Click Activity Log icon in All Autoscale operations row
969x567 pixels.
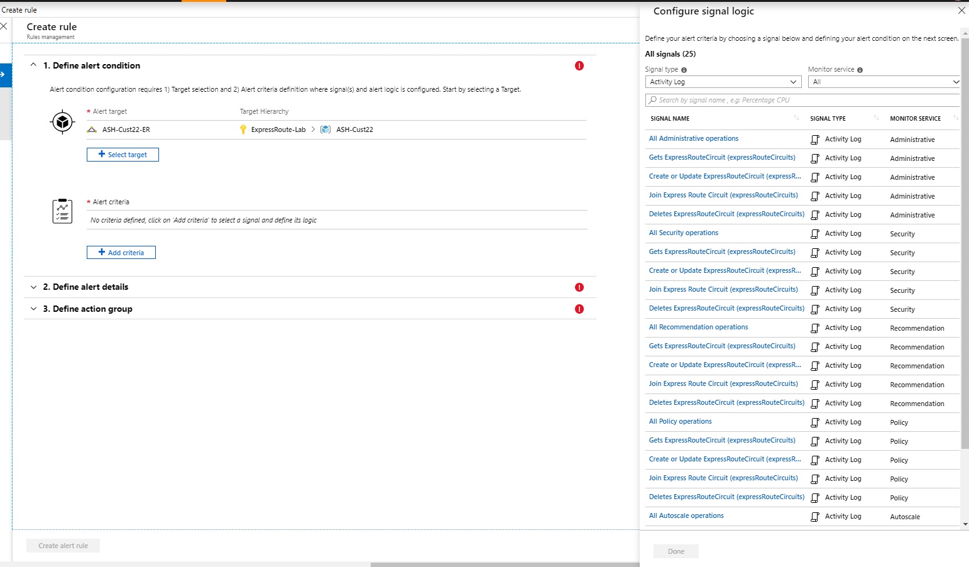pos(815,517)
